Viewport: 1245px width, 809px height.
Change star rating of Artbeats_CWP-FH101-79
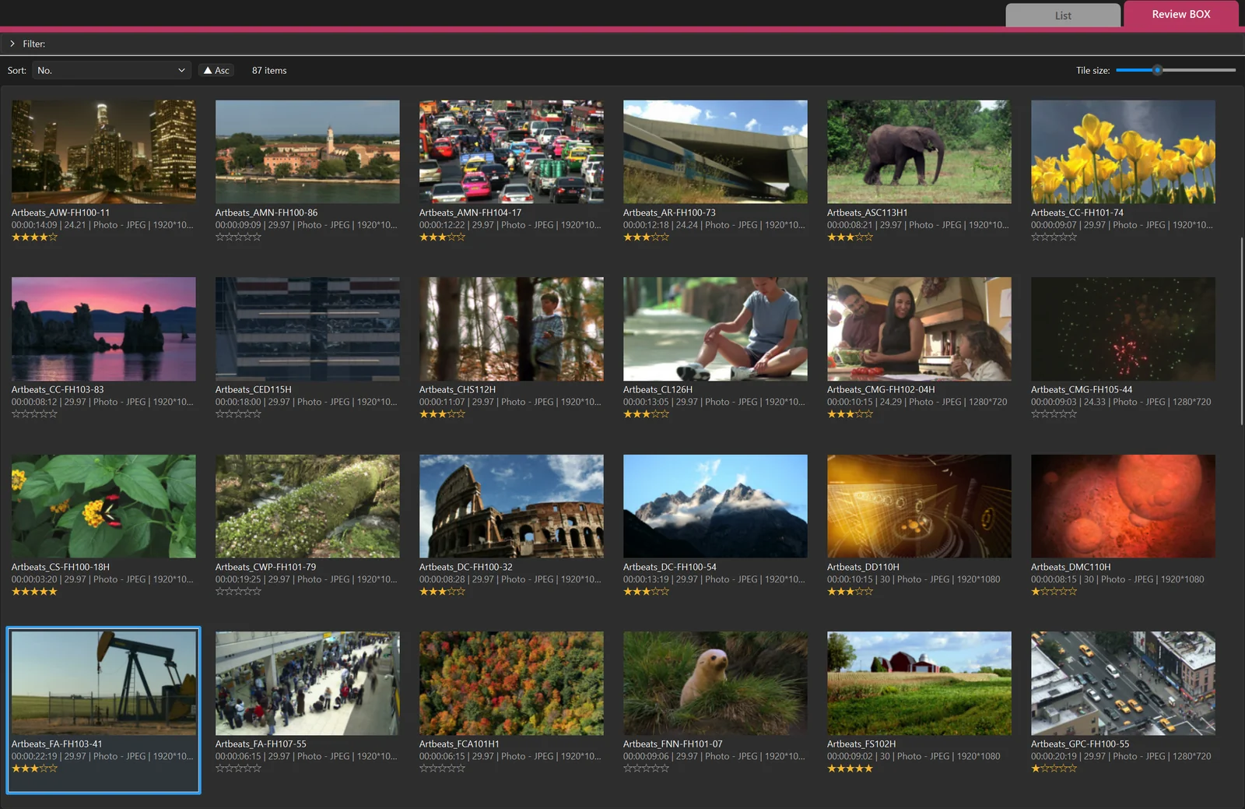tap(238, 592)
